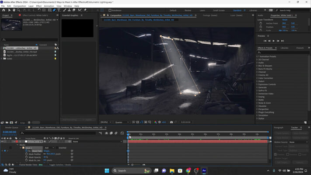Toggle mask and shape path visibility icon
Image resolution: width=311 pixels, height=175 pixels.
pyautogui.click(x=142, y=122)
